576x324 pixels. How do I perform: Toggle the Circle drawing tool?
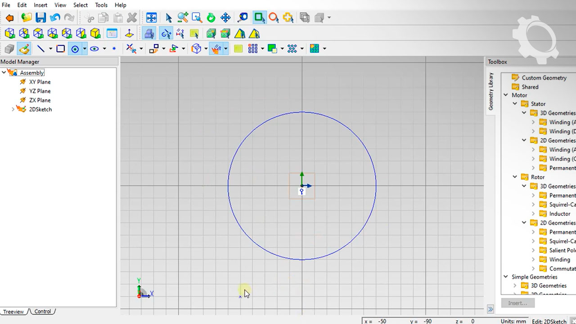click(x=75, y=49)
